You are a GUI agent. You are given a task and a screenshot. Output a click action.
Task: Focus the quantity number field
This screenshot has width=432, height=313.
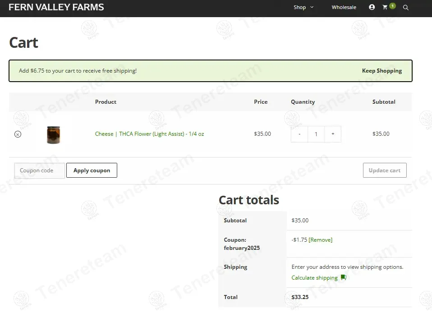point(316,134)
